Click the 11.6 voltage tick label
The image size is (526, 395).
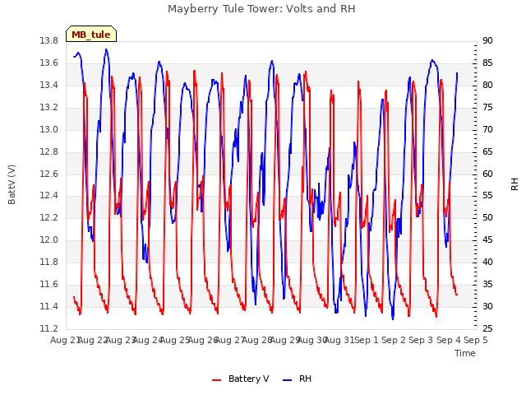[x=49, y=285]
